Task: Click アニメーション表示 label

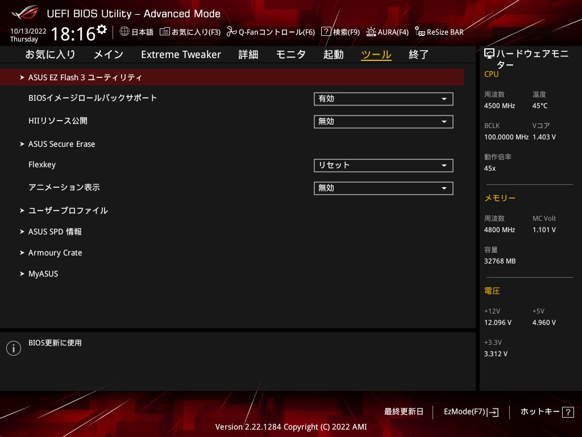Action: (64, 187)
